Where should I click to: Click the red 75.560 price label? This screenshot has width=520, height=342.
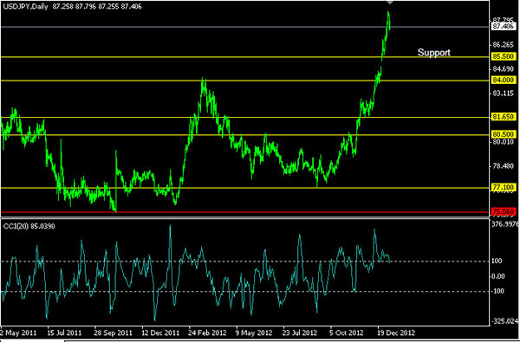pyautogui.click(x=504, y=211)
